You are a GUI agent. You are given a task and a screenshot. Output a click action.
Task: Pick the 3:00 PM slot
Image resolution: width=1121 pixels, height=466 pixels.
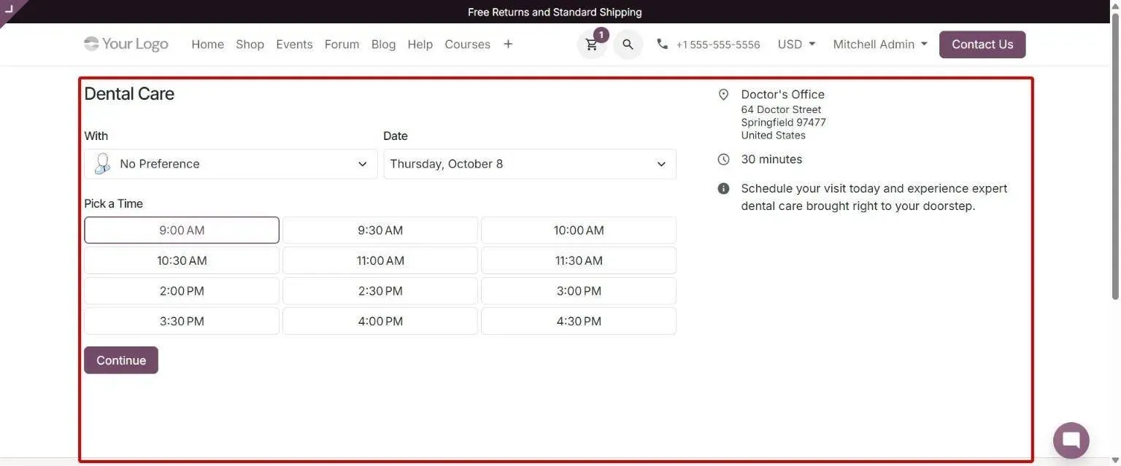pos(579,291)
